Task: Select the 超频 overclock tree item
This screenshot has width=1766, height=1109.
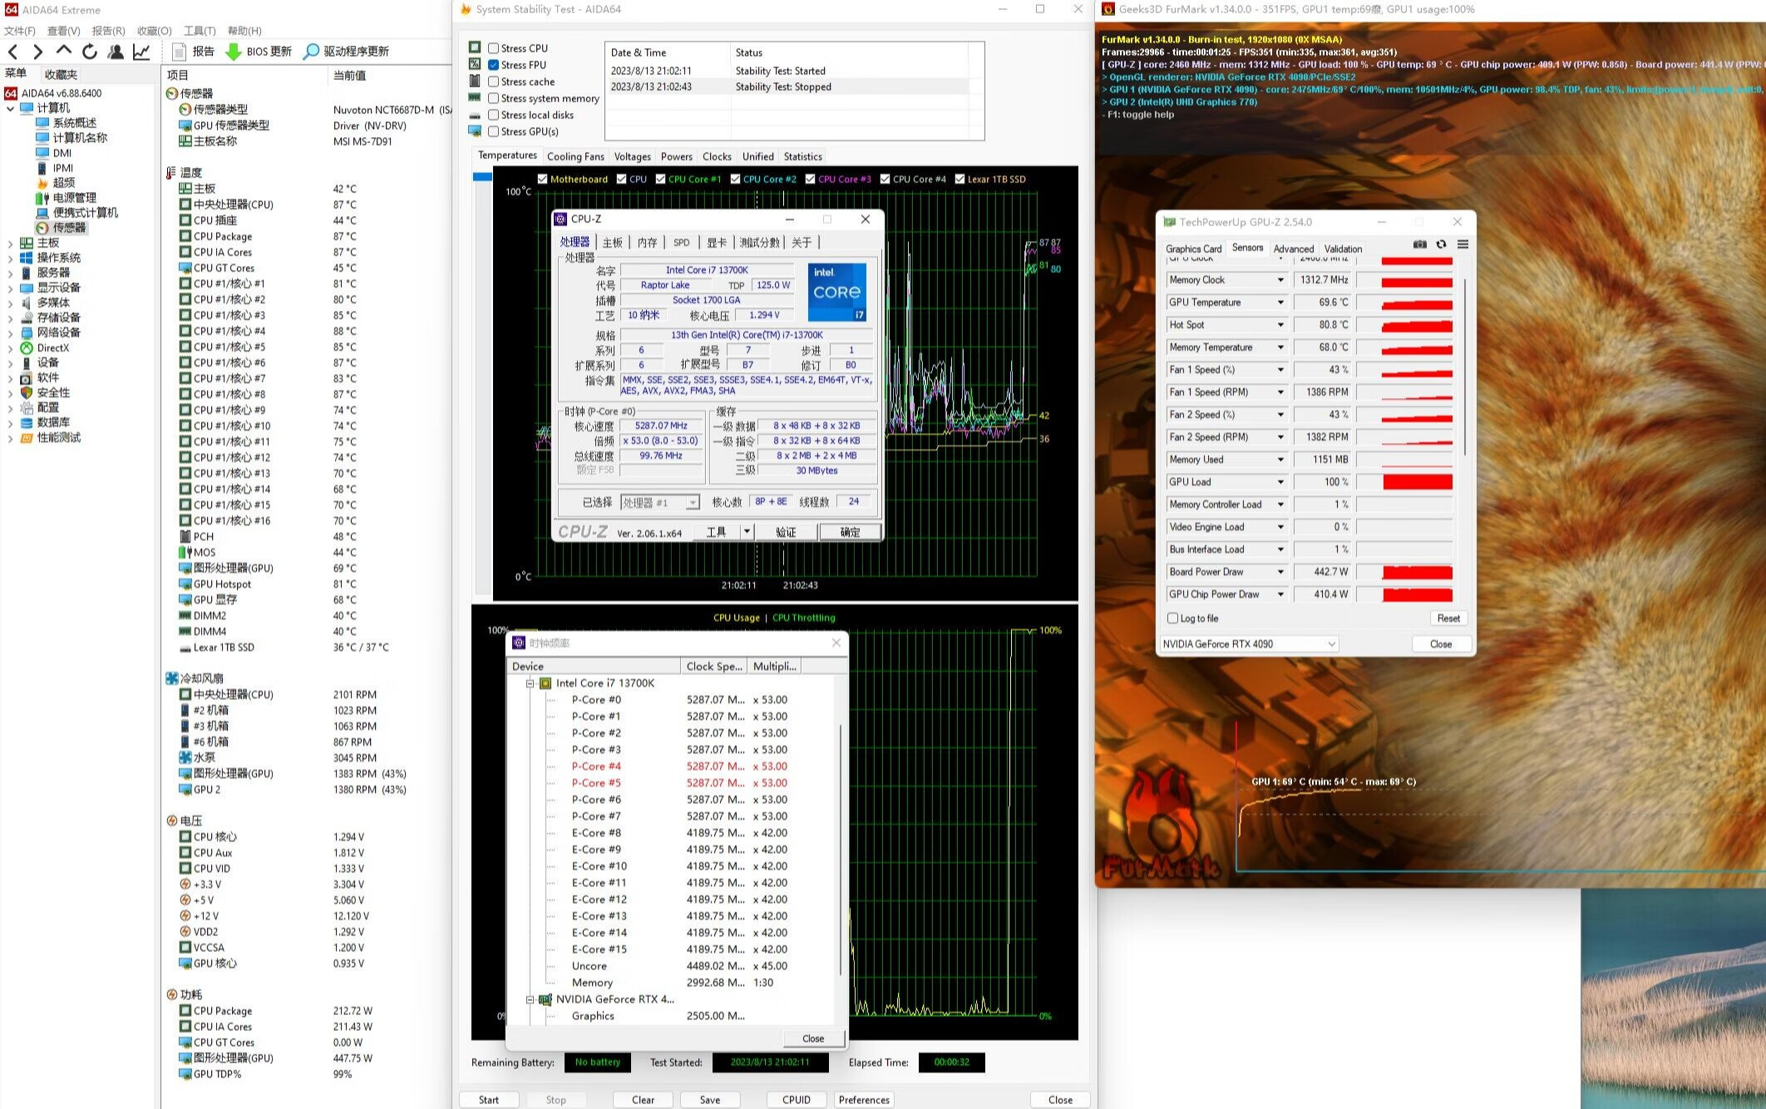Action: click(56, 183)
